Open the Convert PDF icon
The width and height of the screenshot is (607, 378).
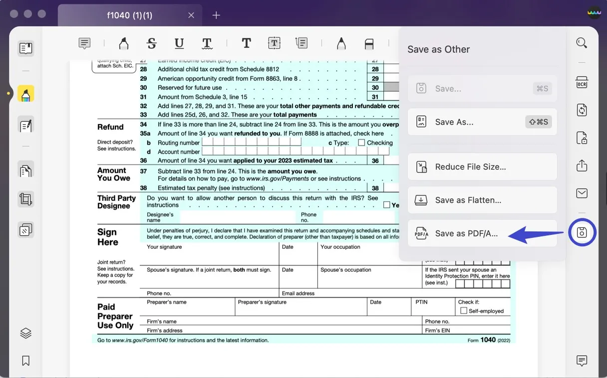tap(582, 110)
